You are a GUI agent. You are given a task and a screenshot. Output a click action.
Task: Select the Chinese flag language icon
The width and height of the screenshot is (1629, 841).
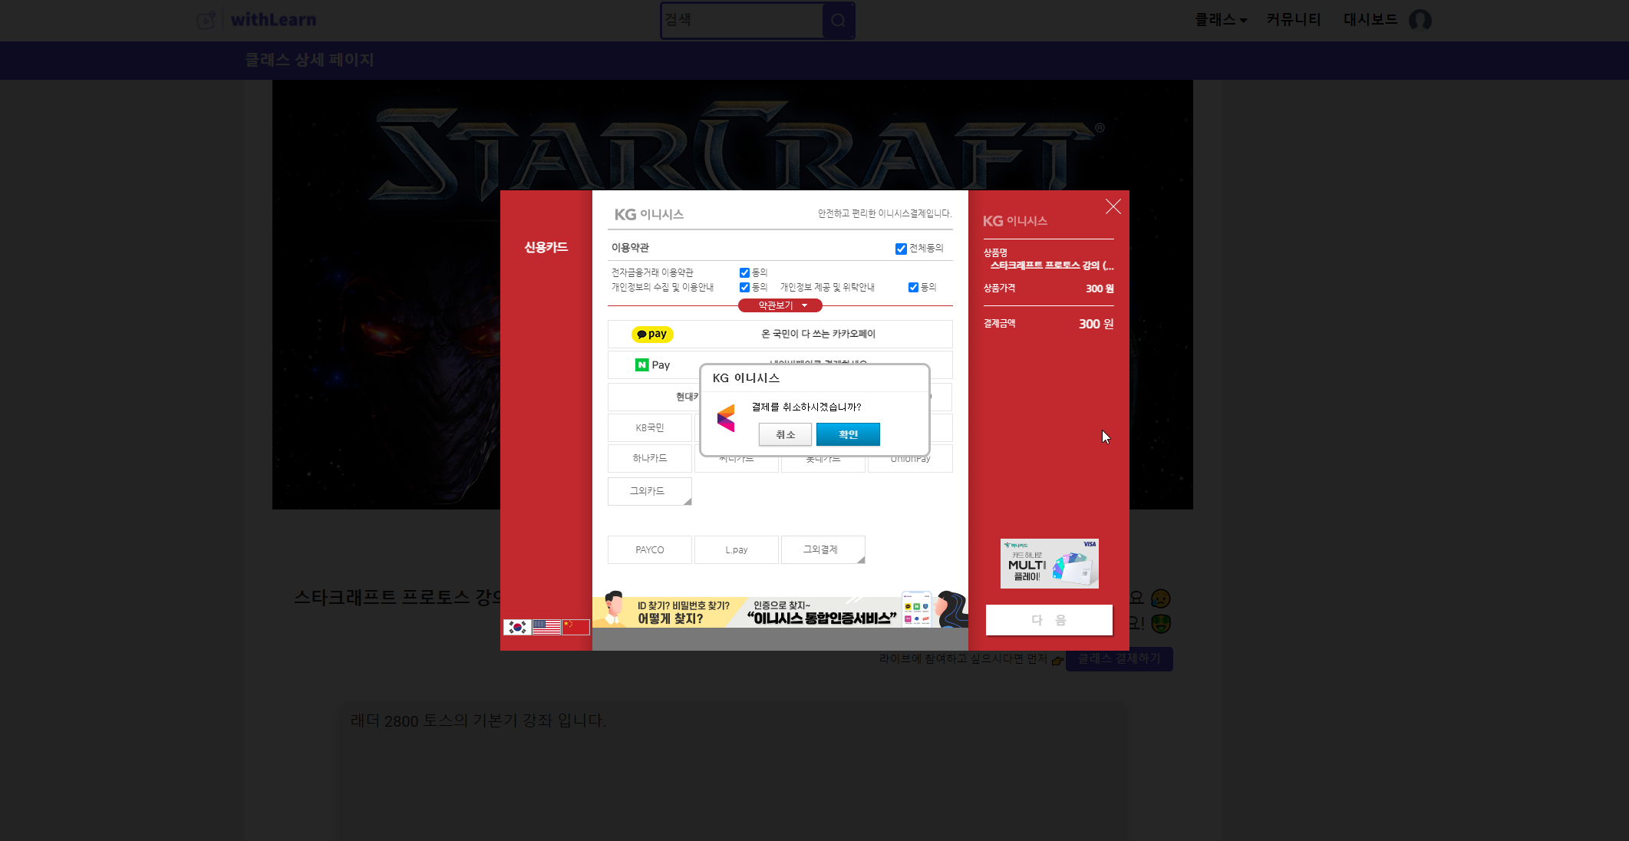coord(575,627)
